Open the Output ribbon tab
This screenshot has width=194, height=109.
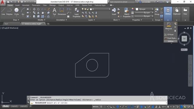[61, 5]
